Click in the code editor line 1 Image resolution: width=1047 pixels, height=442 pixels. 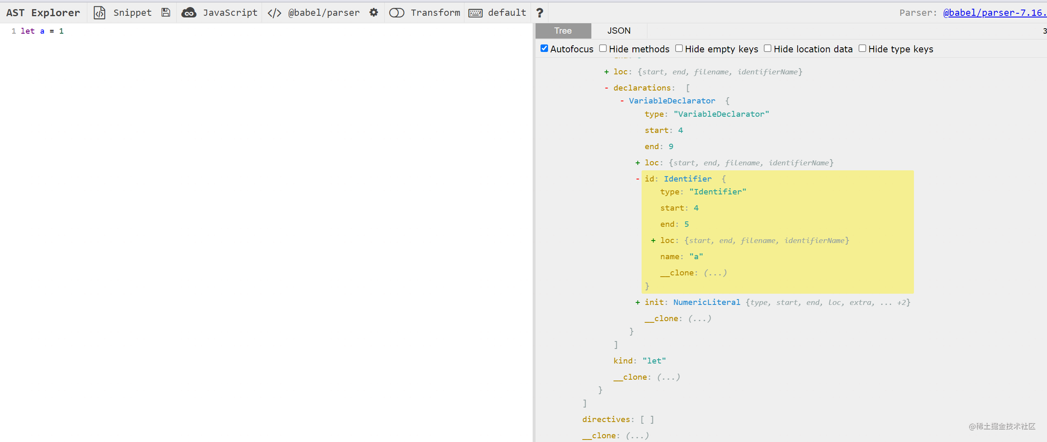click(166, 31)
